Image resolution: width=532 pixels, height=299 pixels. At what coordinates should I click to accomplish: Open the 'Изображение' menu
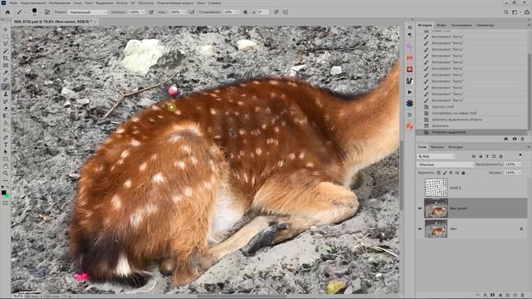pos(60,2)
